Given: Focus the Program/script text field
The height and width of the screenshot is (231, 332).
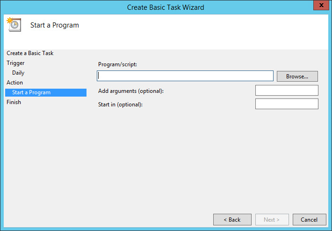Looking at the screenshot, I should (185, 76).
